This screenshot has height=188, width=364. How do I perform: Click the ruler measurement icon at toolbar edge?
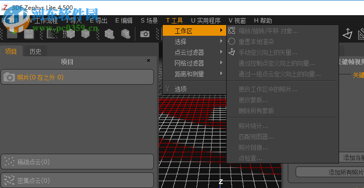click(x=361, y=34)
